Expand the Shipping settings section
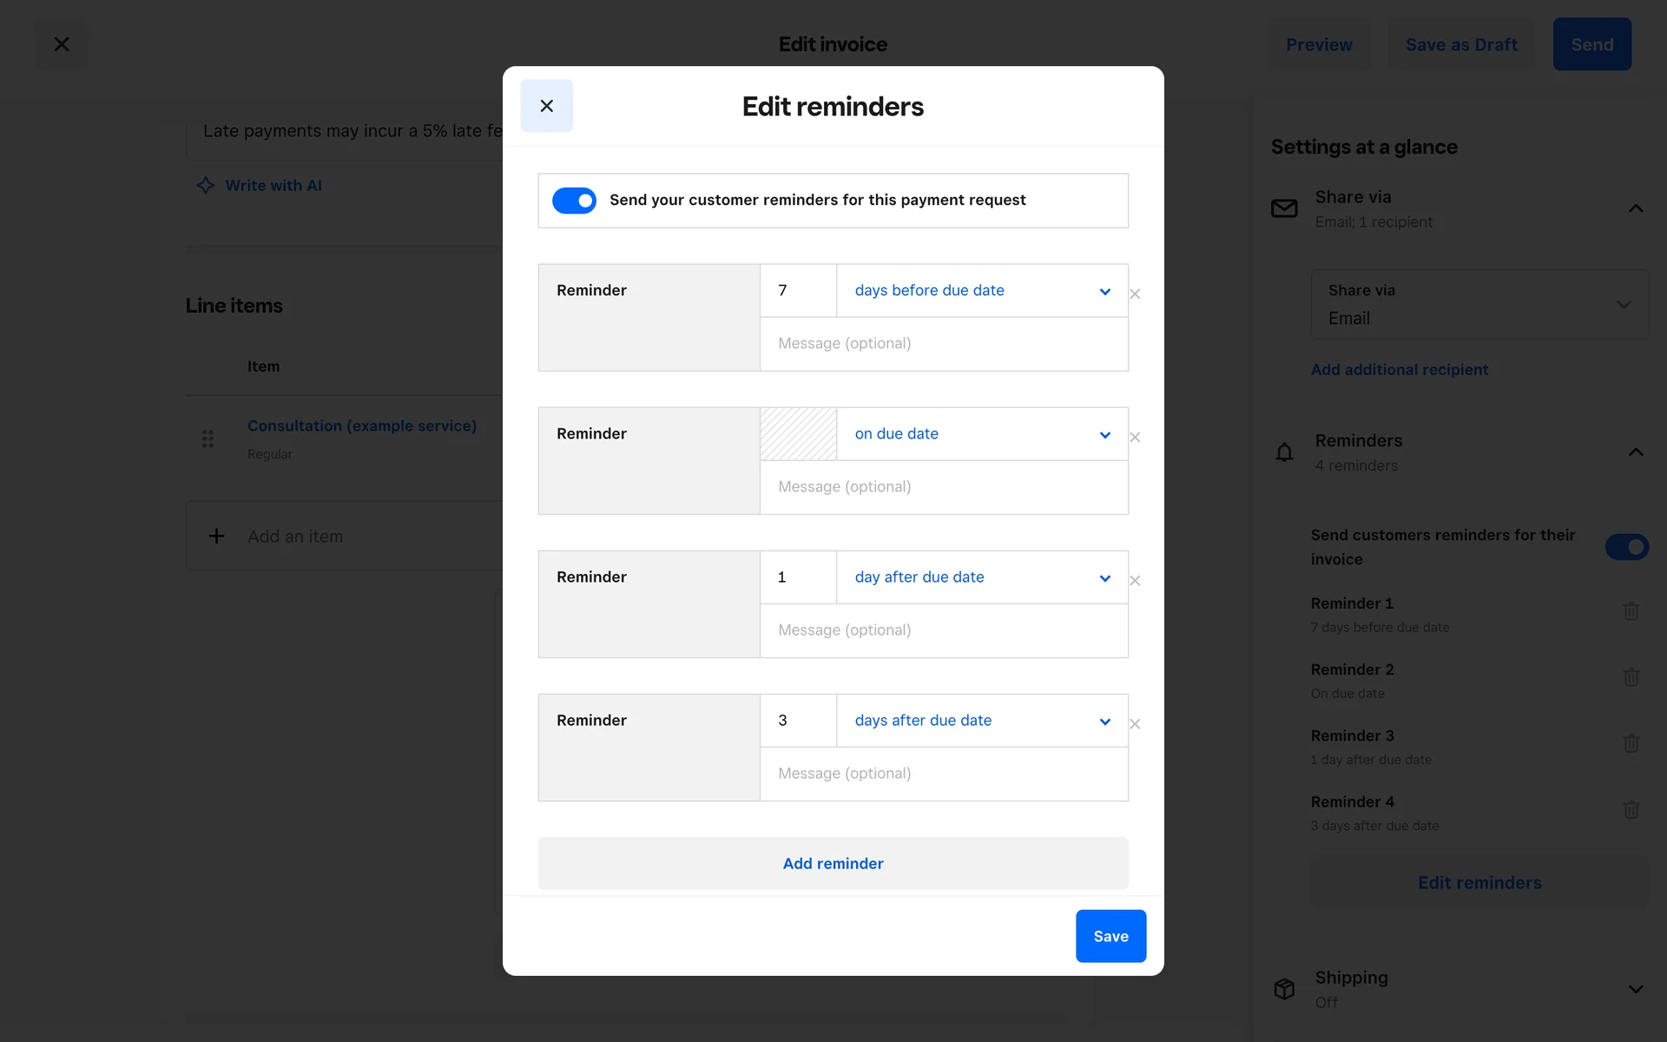The image size is (1667, 1042). click(1636, 989)
